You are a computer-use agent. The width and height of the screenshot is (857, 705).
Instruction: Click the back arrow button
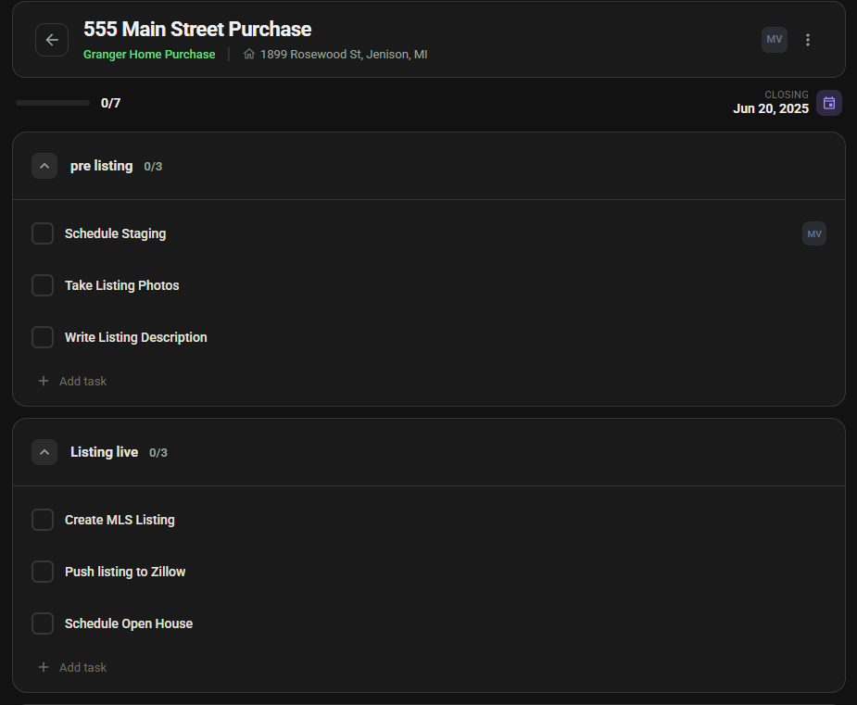pyautogui.click(x=52, y=40)
